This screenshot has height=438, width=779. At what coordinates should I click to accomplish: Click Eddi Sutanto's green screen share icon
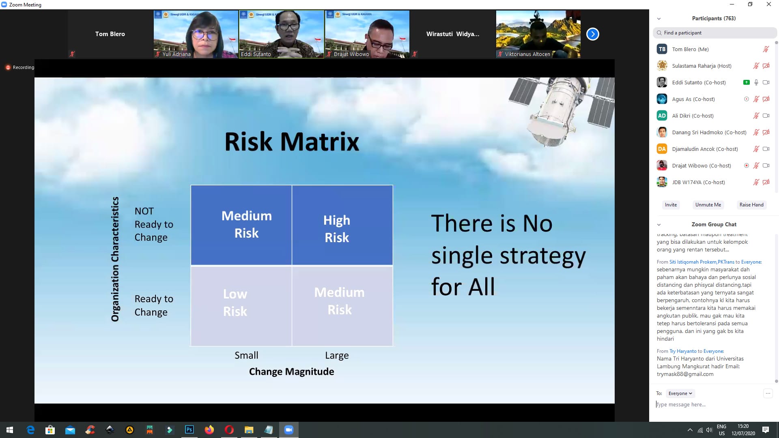(746, 82)
